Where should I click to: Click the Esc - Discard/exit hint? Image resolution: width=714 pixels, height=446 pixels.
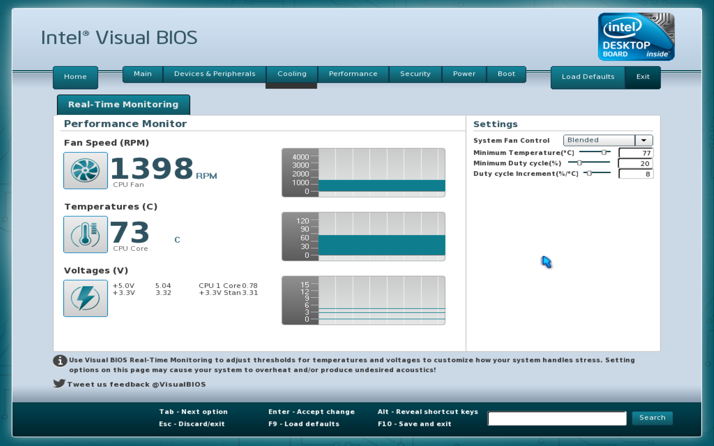point(192,424)
